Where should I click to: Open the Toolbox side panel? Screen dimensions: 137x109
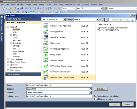(2, 37)
